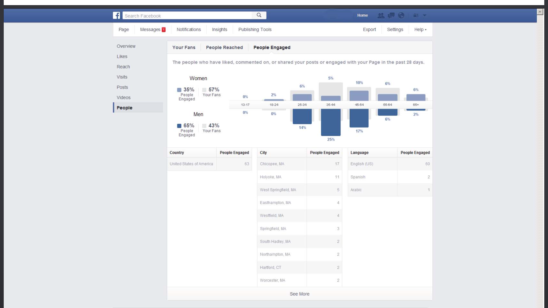Click the privacy shortcuts icon
The width and height of the screenshot is (548, 308).
[416, 16]
